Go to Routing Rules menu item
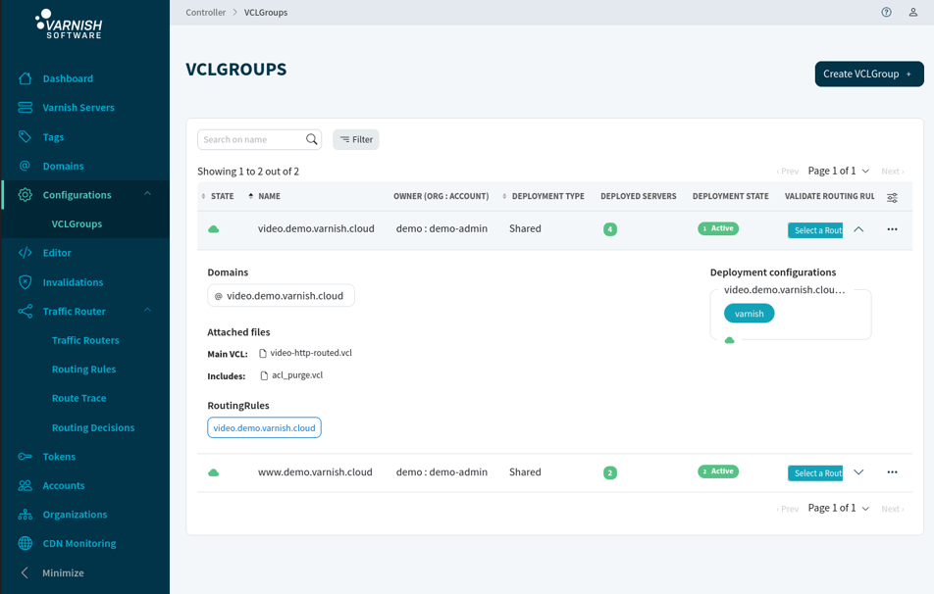Viewport: 934px width, 594px height. pyautogui.click(x=84, y=369)
